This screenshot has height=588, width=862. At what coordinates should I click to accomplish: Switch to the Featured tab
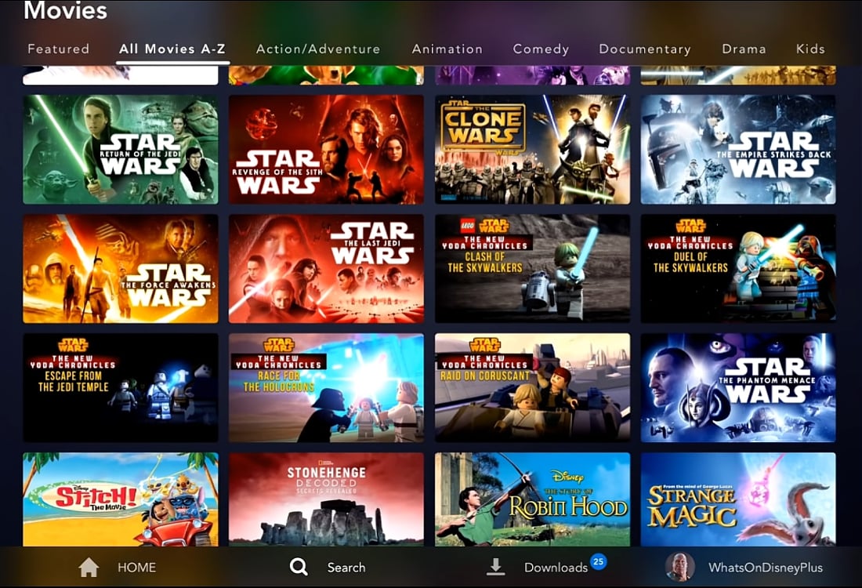[58, 49]
